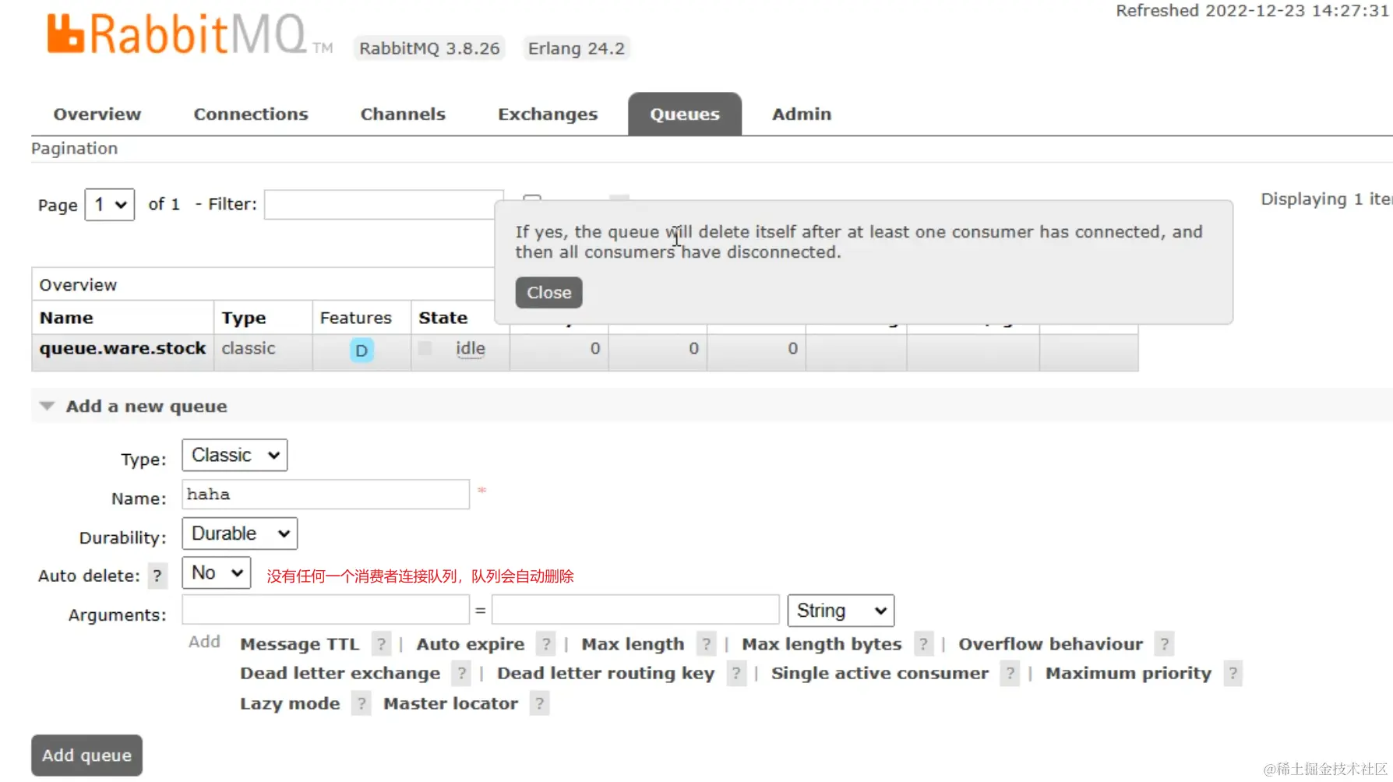Image resolution: width=1393 pixels, height=782 pixels.
Task: Click the Pagination section heading
Action: [x=75, y=149]
